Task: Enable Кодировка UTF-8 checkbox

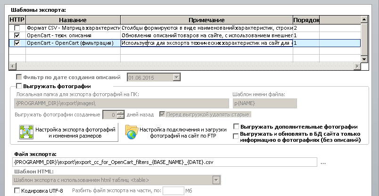Action: coord(17,191)
